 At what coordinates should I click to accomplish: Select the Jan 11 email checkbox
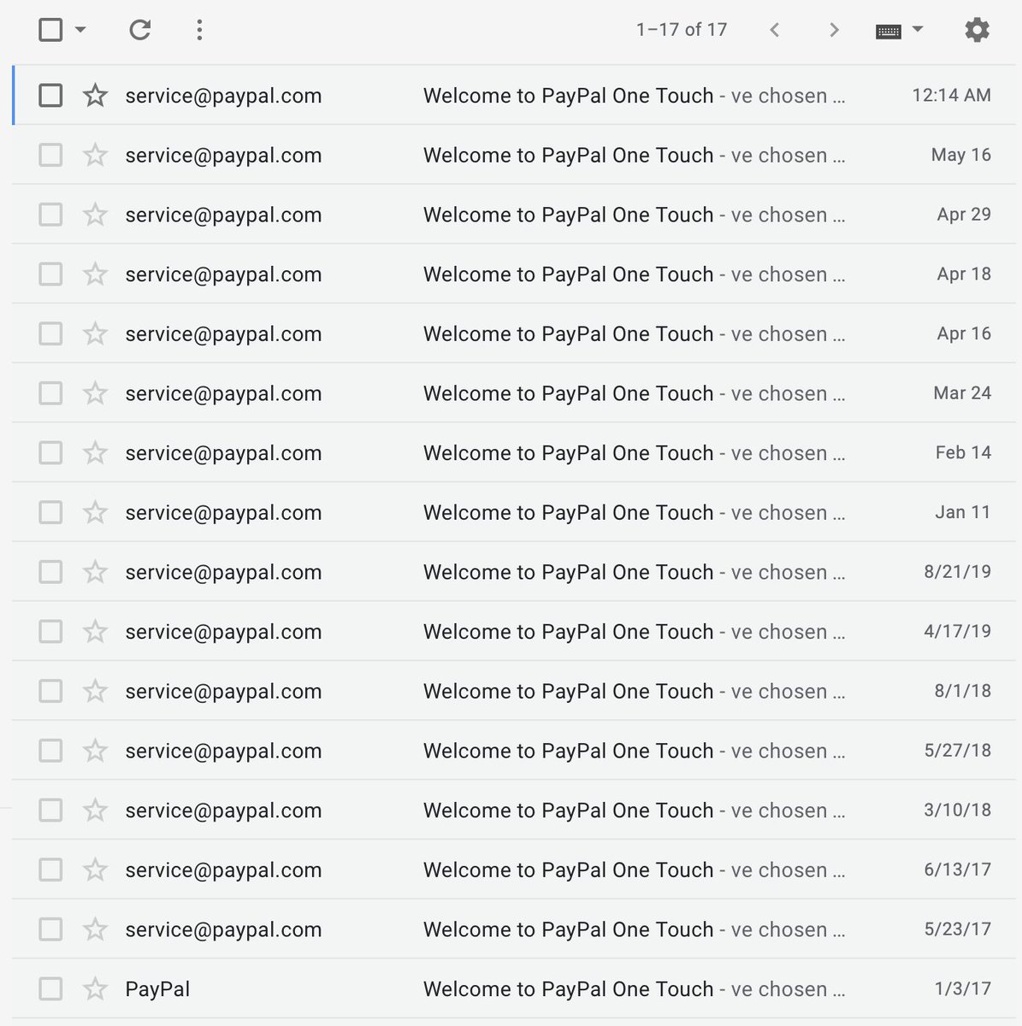pos(50,512)
